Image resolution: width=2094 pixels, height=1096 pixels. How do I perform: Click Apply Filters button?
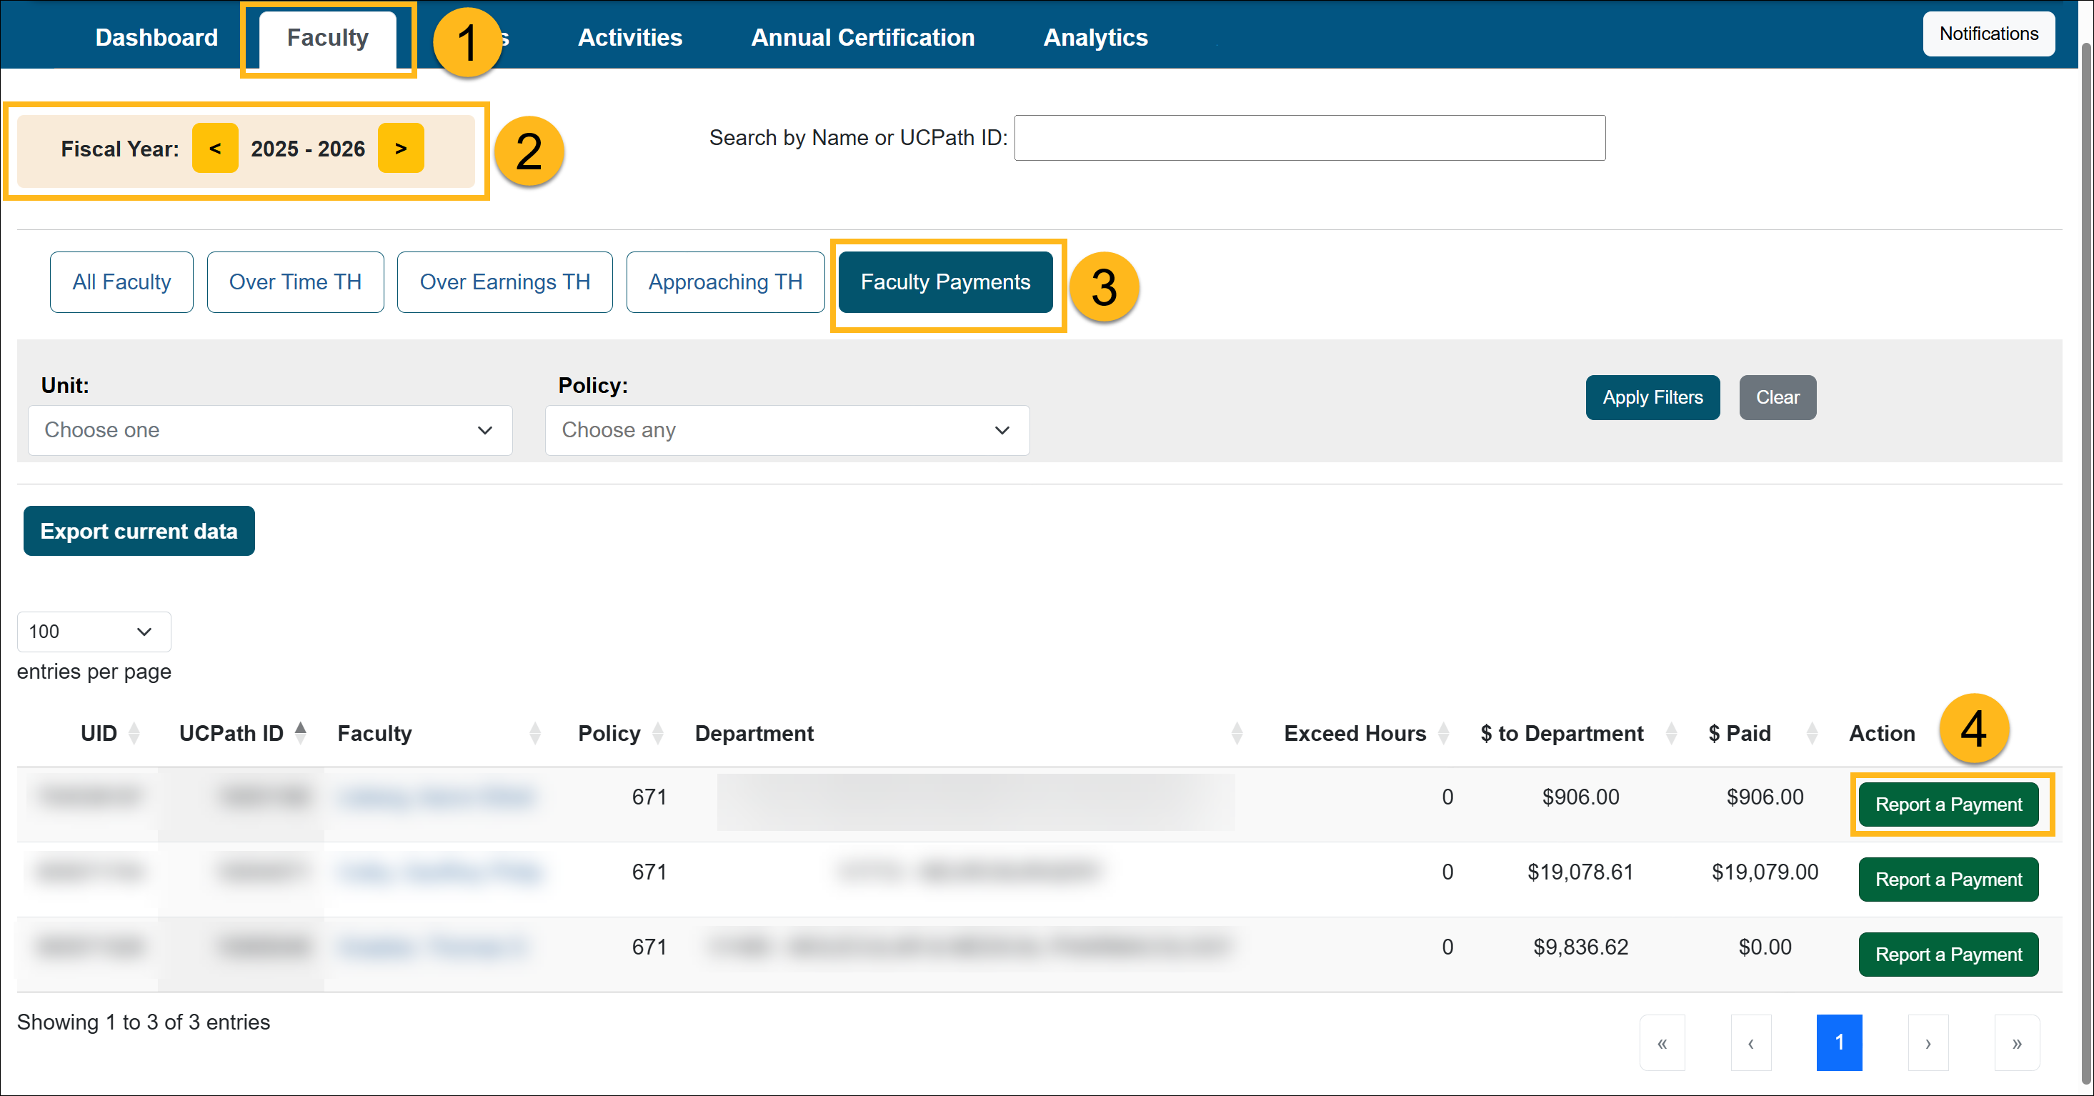click(x=1652, y=397)
